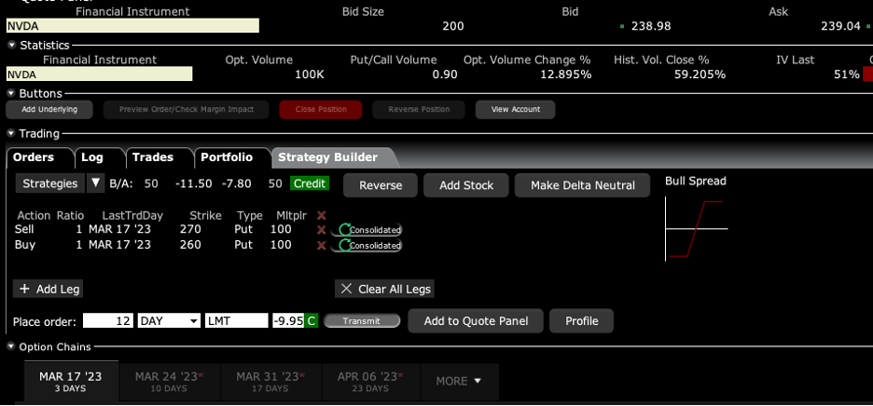873x406 pixels.
Task: Collapse the Statistics section
Action: [11, 45]
